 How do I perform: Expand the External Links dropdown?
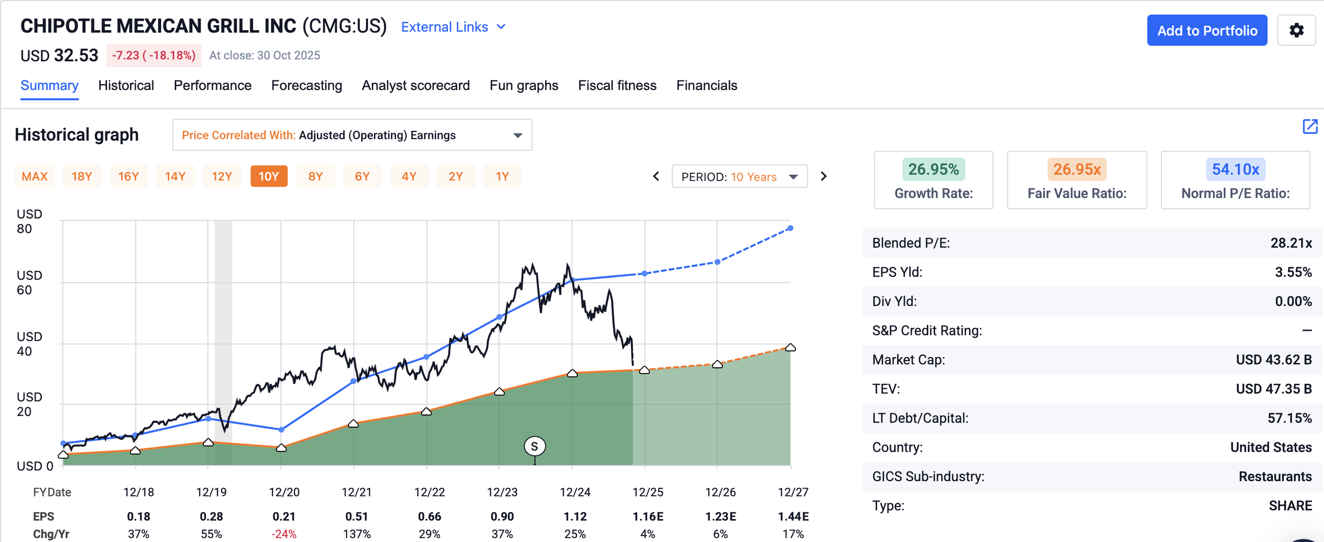click(453, 27)
